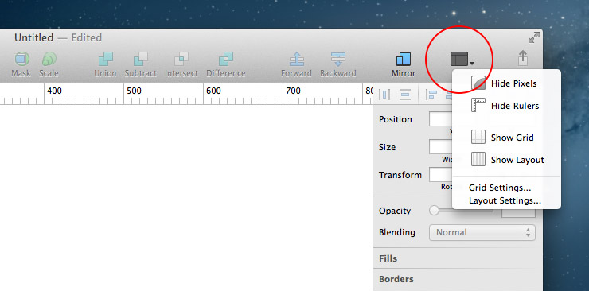Click the Show Grid menu icon
The height and width of the screenshot is (291, 589).
(478, 137)
